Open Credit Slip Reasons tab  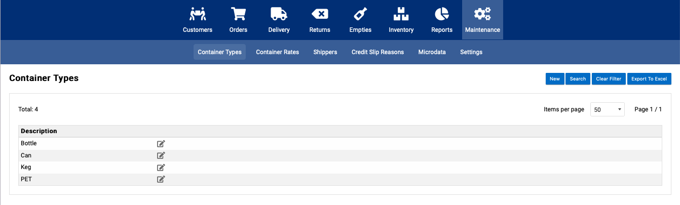click(378, 52)
